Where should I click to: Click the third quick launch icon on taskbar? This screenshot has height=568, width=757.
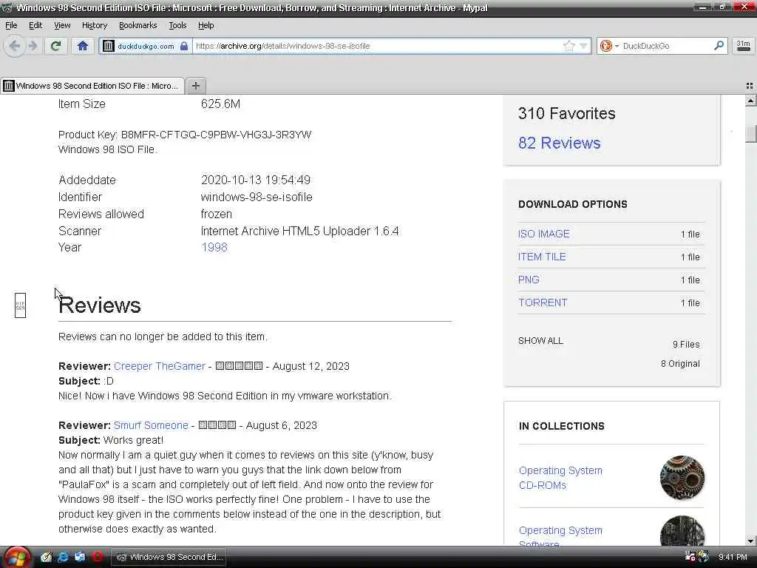(x=80, y=557)
